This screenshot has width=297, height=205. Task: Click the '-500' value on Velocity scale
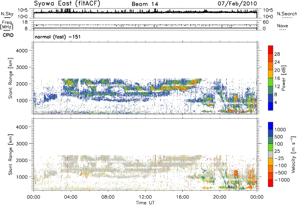(280, 172)
